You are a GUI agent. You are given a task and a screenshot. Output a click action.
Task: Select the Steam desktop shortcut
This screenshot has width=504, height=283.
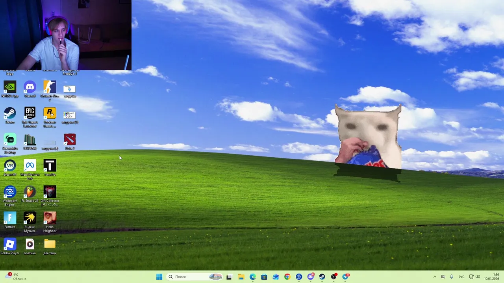coord(10,116)
